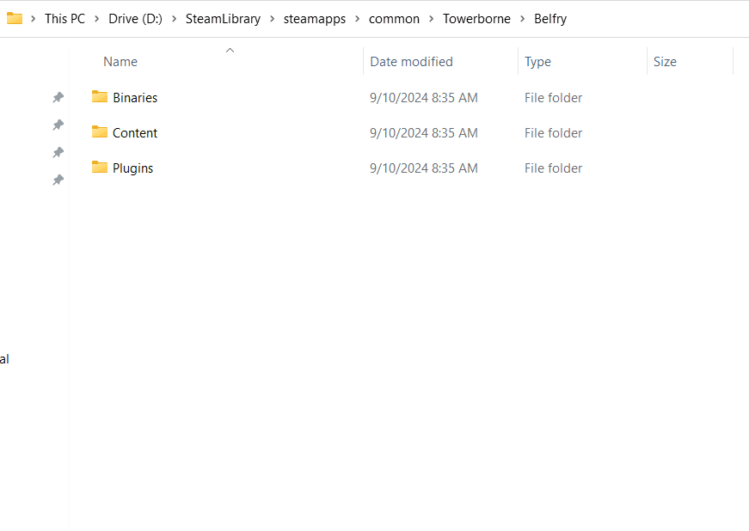
Task: Jump to This PC in the breadcrumb path
Action: [64, 19]
